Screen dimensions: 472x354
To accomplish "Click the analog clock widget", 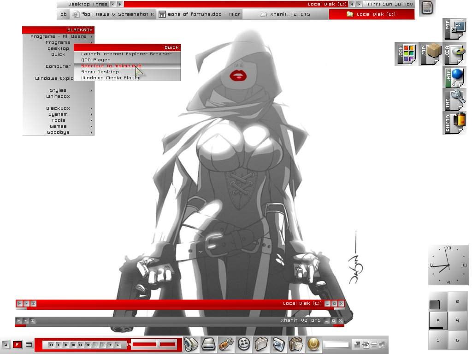I will click(x=448, y=265).
